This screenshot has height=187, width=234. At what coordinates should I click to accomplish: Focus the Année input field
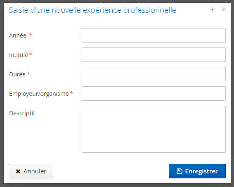(x=154, y=35)
